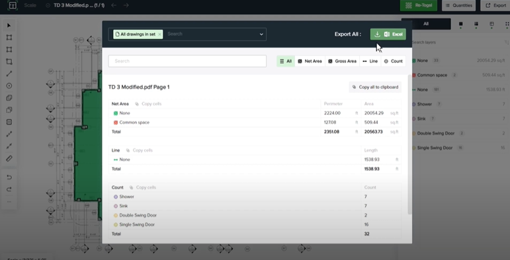Select the Line filter tab
The height and width of the screenshot is (260, 510).
[370, 61]
